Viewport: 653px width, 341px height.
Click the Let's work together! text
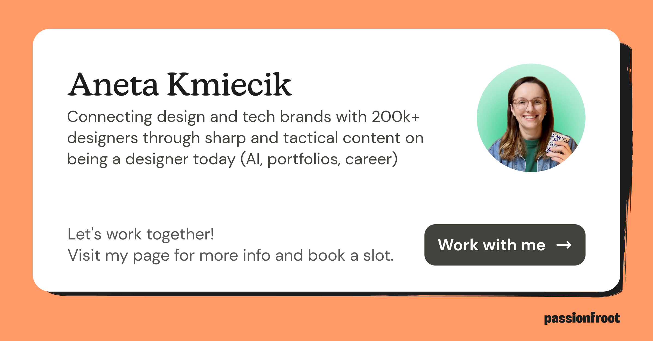[x=141, y=234]
